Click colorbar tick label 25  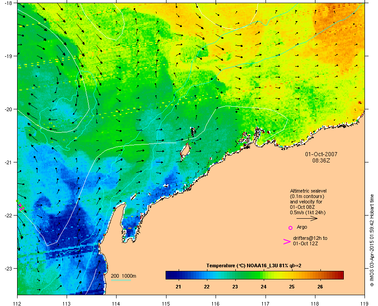pos(292,287)
